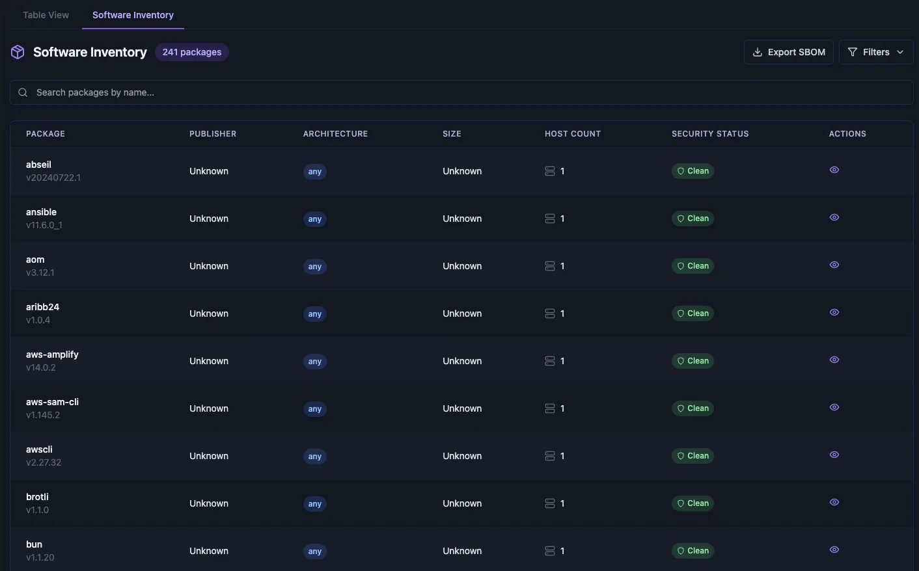Open the eye icon in the brotli row
The image size is (919, 571).
(834, 502)
